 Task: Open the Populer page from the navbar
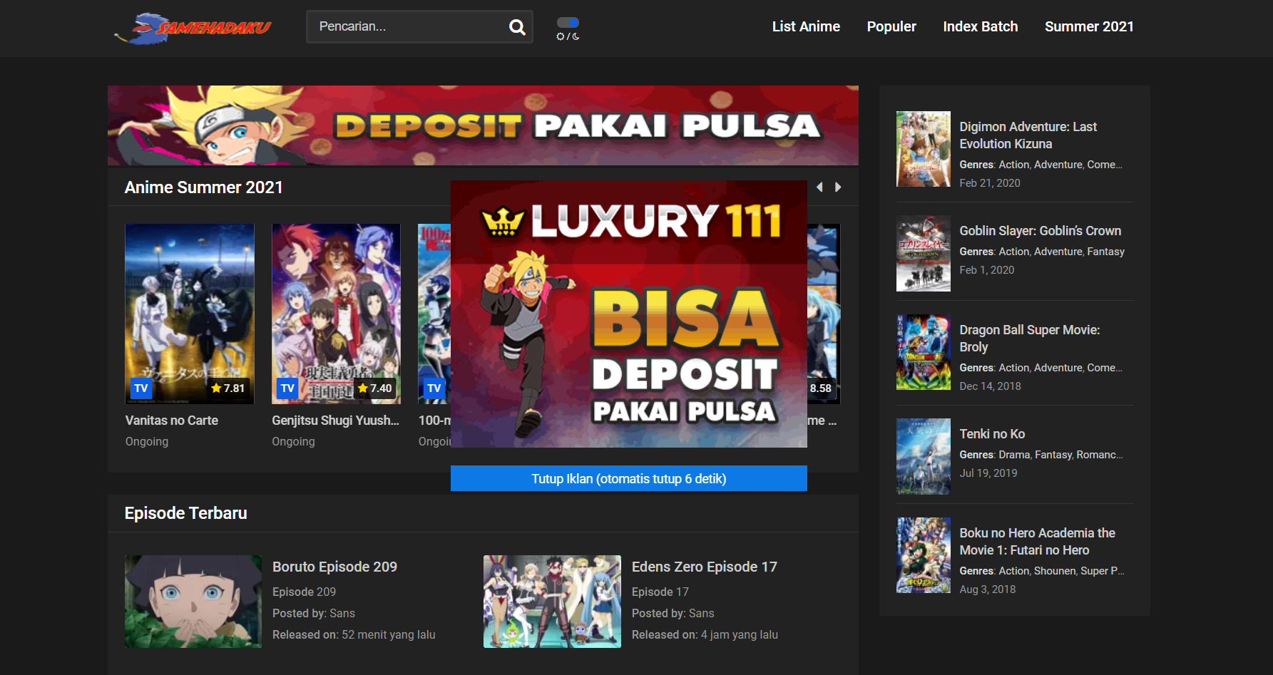pyautogui.click(x=891, y=26)
